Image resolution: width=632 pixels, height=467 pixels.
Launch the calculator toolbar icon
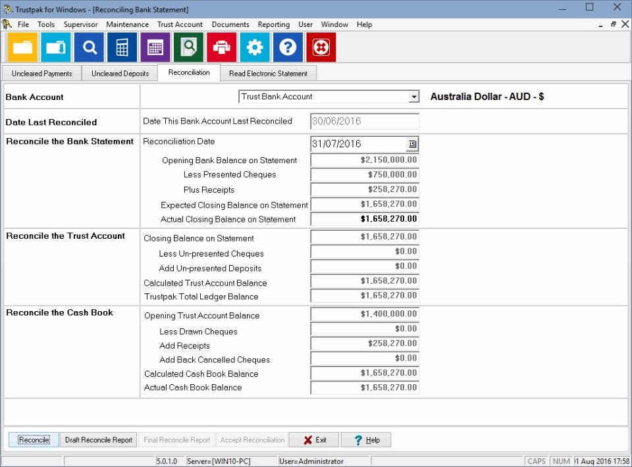coord(122,47)
